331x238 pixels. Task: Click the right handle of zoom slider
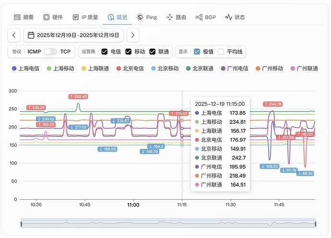(316, 224)
